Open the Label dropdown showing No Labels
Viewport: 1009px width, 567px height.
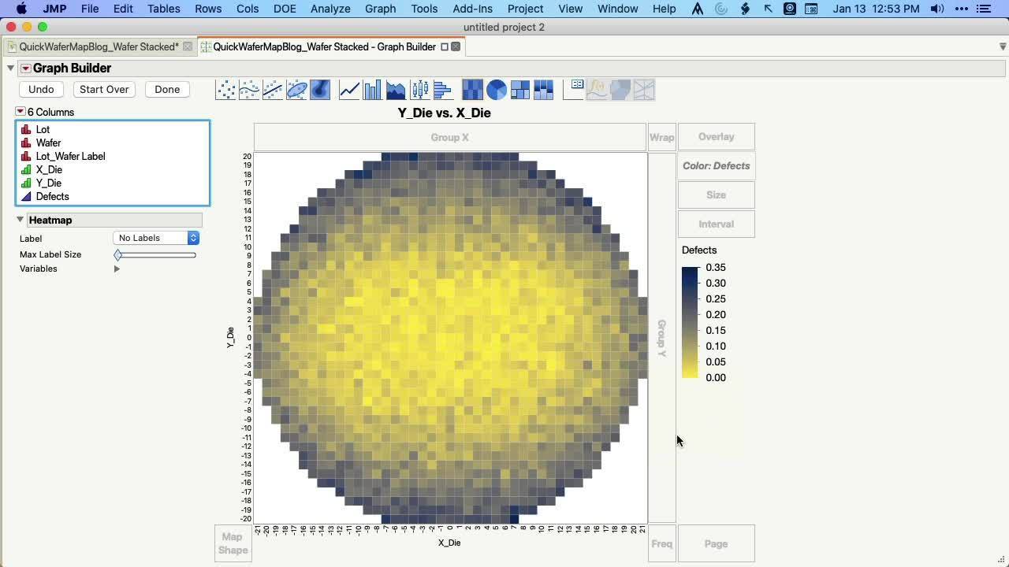click(156, 238)
